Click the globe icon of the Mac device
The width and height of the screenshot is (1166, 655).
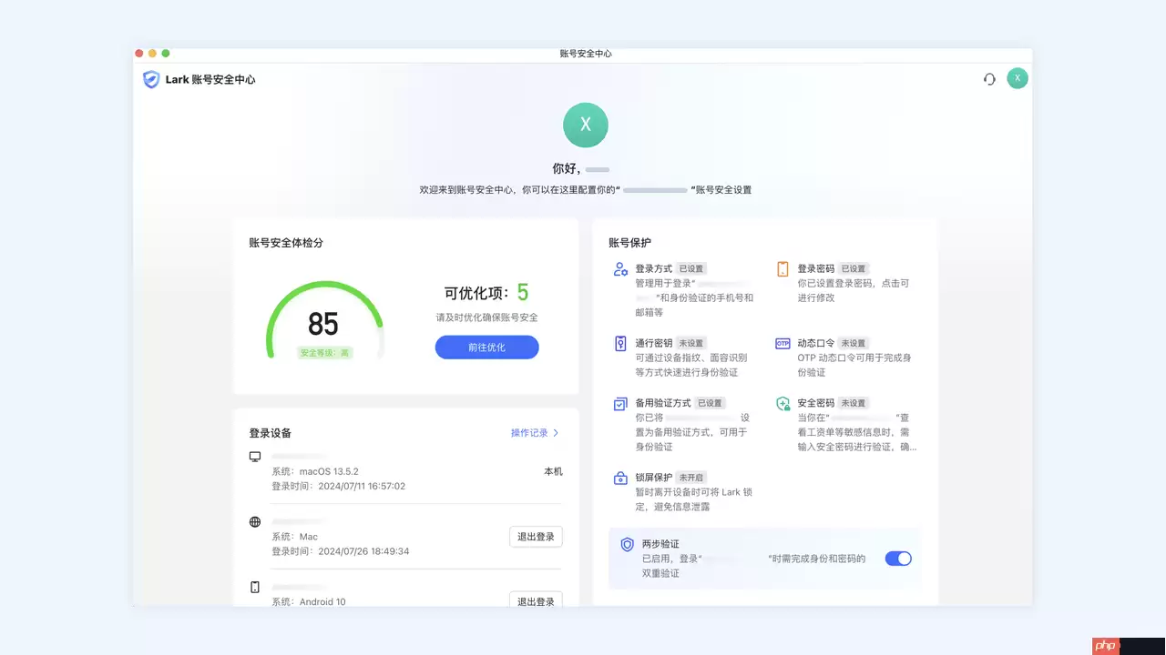(255, 521)
